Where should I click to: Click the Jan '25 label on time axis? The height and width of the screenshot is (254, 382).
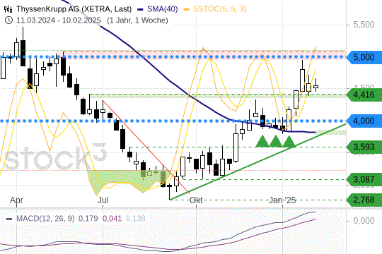pyautogui.click(x=282, y=200)
